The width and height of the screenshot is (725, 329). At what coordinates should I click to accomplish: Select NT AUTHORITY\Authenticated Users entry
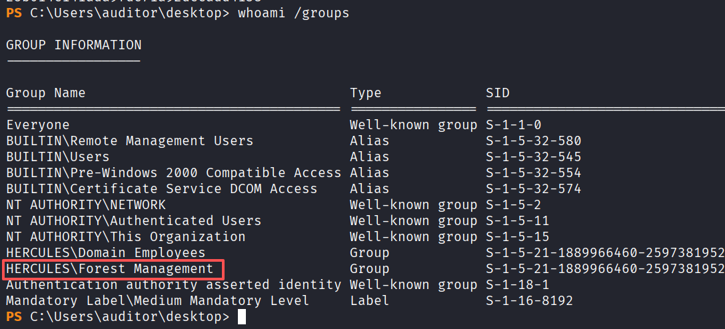pyautogui.click(x=134, y=221)
